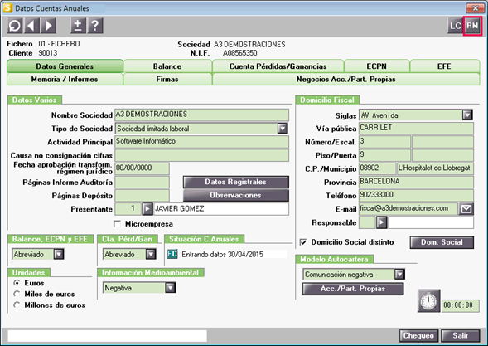Open the help question mark icon

coord(95,26)
